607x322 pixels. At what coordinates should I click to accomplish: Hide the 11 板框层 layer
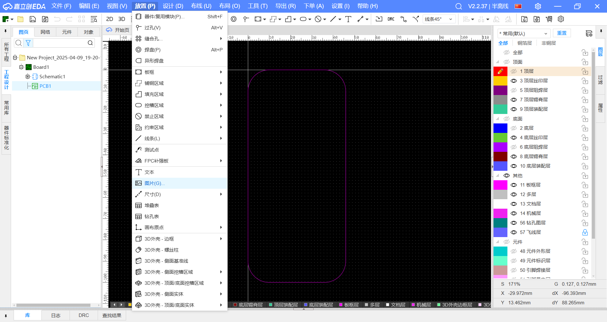pos(514,185)
